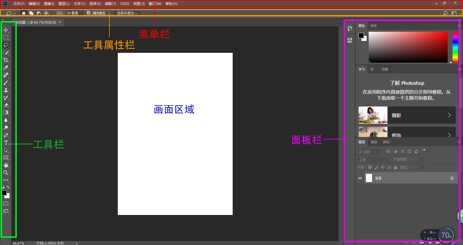Click the 背景 layer thumbnail

(369, 178)
